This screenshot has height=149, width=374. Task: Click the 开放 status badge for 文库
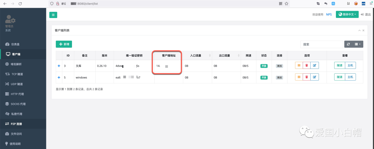264,66
